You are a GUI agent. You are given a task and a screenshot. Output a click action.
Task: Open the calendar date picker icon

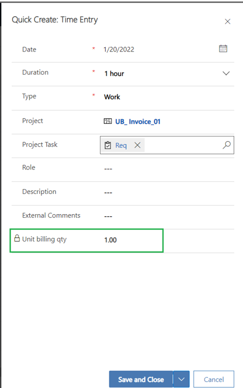click(223, 48)
